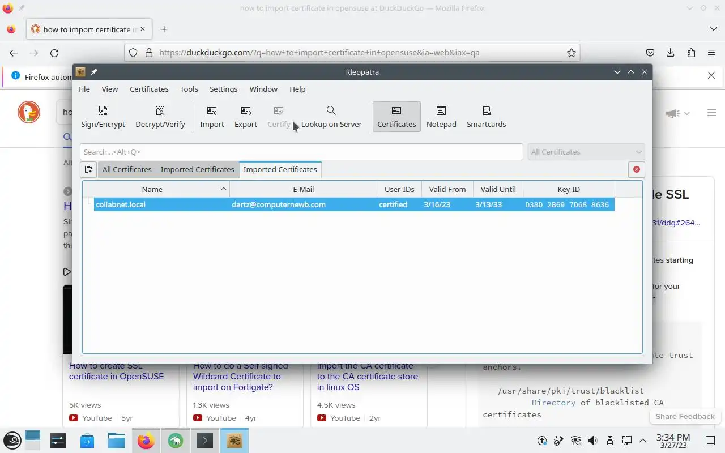Open Firefox hamburger application menu

pyautogui.click(x=711, y=53)
